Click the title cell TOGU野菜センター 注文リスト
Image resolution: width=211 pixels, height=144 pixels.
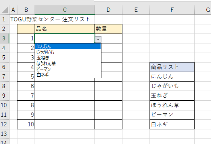point(50,19)
